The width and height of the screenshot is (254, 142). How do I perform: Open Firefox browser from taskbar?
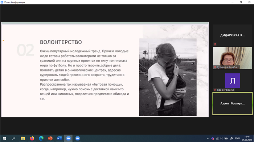click(x=32, y=138)
